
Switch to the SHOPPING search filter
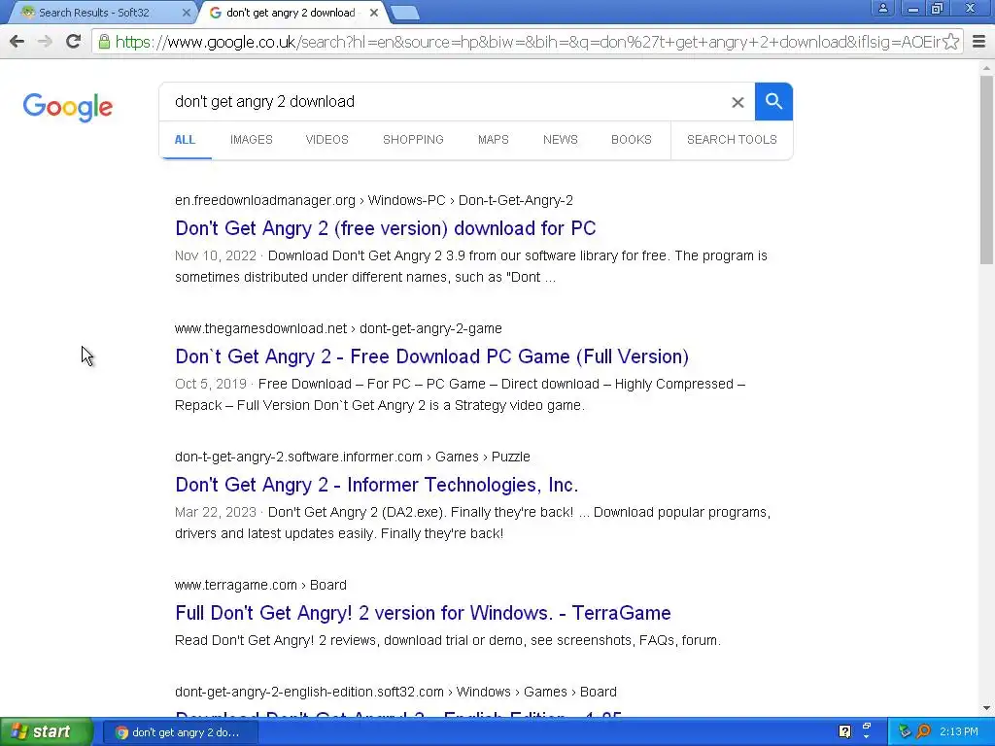tap(413, 140)
